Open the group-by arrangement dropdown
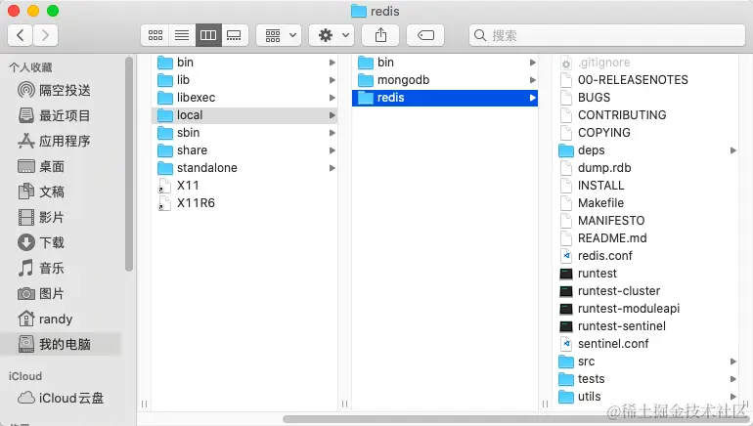Image resolution: width=753 pixels, height=426 pixels. click(279, 35)
